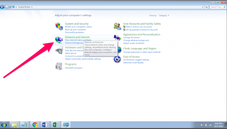Open Appearance and Personalization heading
The height and width of the screenshot is (129, 227).
[x=142, y=34]
